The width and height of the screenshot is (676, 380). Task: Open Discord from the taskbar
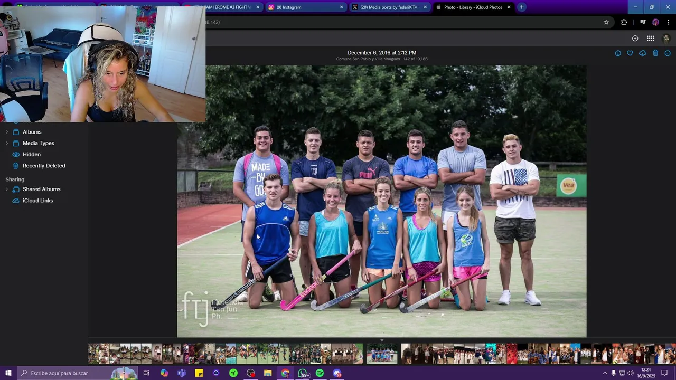pos(337,373)
